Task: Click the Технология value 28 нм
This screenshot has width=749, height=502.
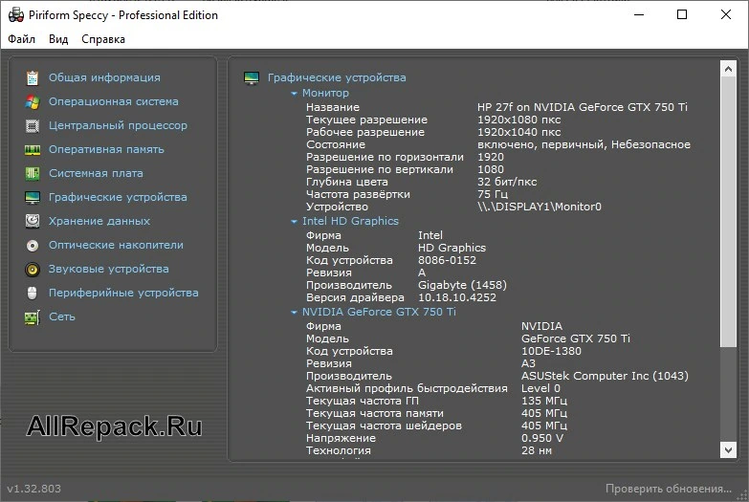Action: 537,450
